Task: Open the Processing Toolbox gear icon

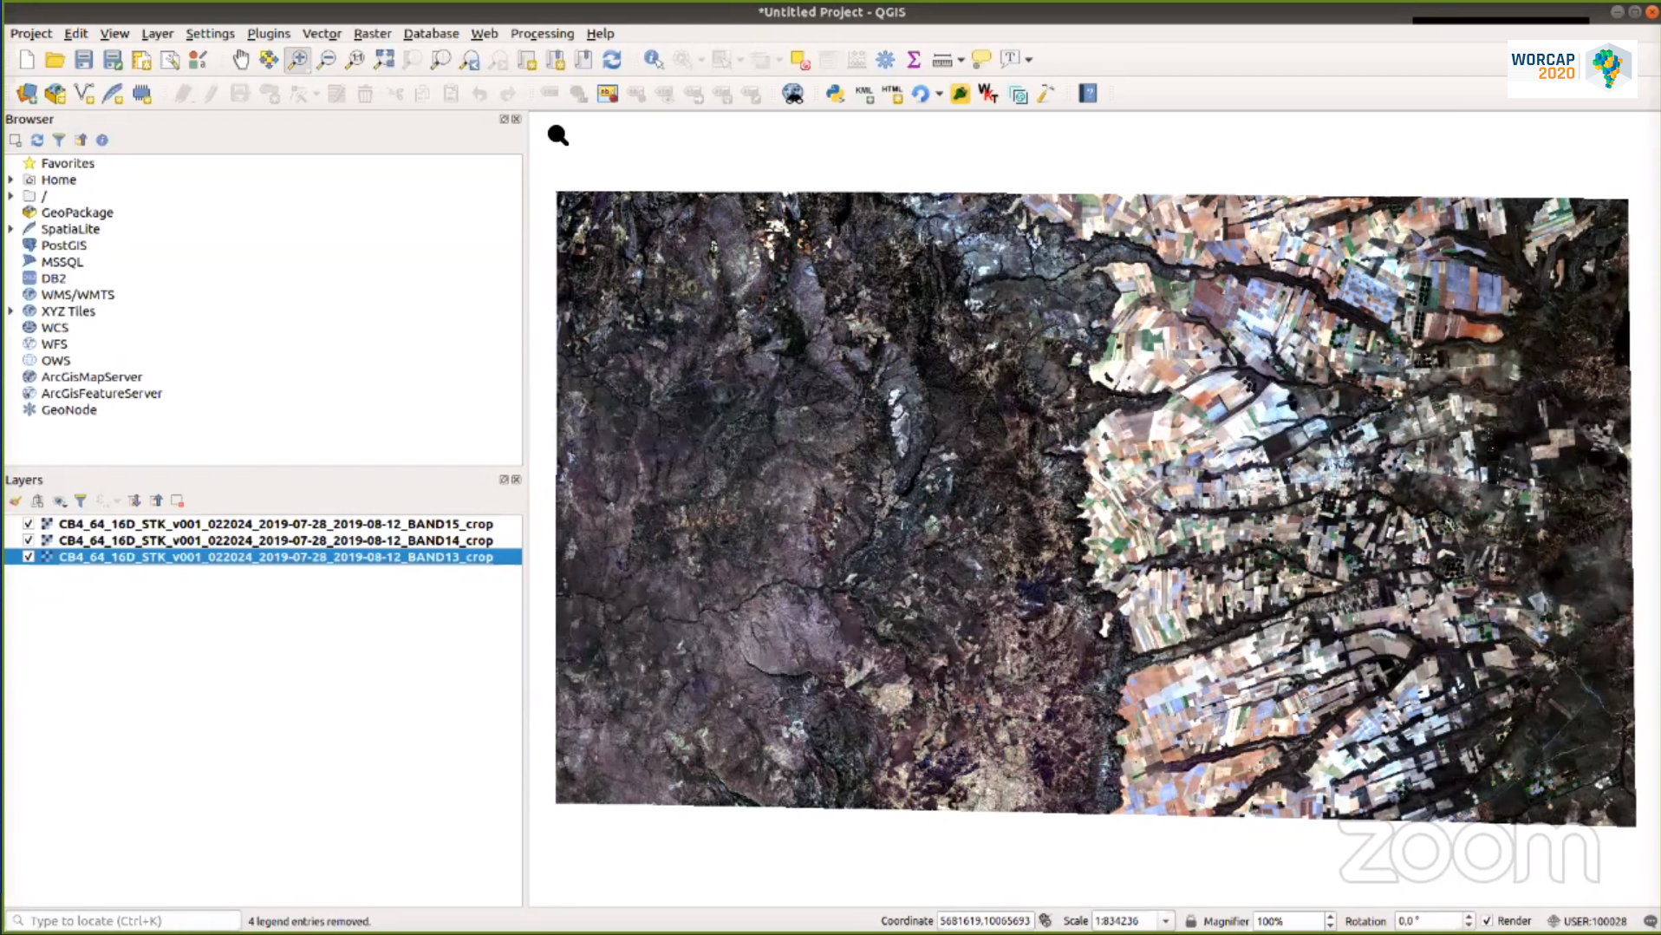Action: coord(885,59)
